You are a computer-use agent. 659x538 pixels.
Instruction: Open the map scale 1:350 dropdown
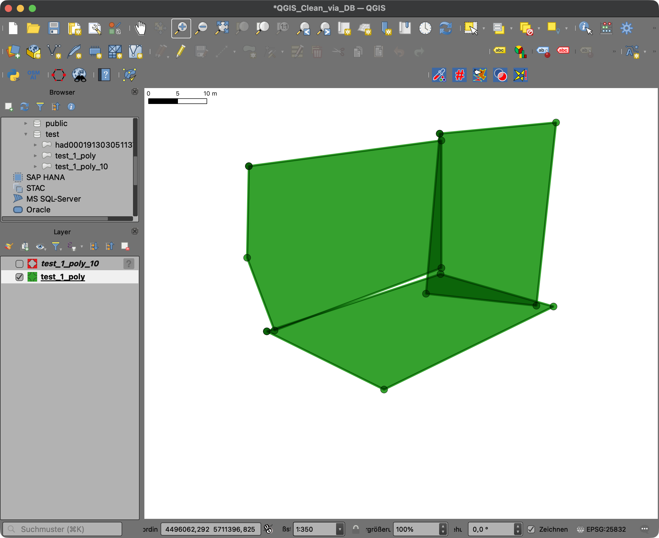coord(340,529)
